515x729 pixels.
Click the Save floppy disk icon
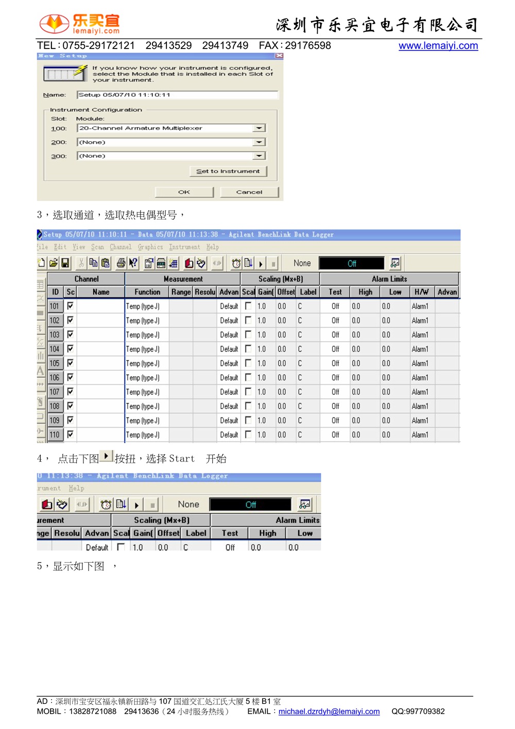tap(65, 263)
